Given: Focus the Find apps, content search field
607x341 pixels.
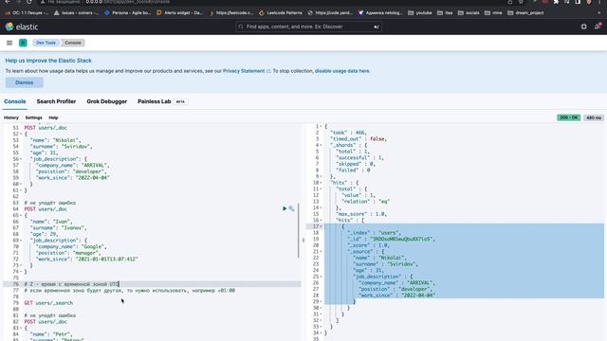Looking at the screenshot, I should point(308,27).
